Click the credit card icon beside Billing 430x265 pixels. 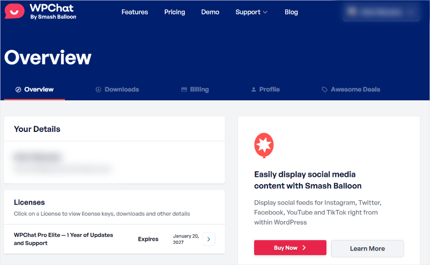coord(184,89)
